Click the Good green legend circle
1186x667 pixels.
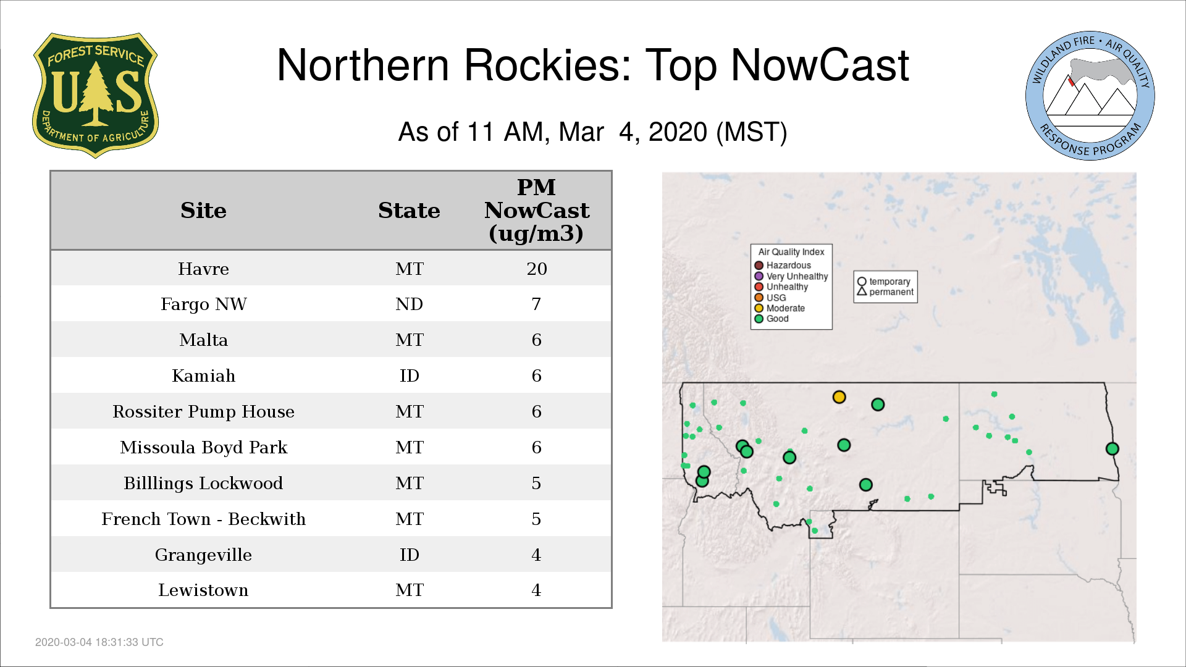tap(759, 319)
